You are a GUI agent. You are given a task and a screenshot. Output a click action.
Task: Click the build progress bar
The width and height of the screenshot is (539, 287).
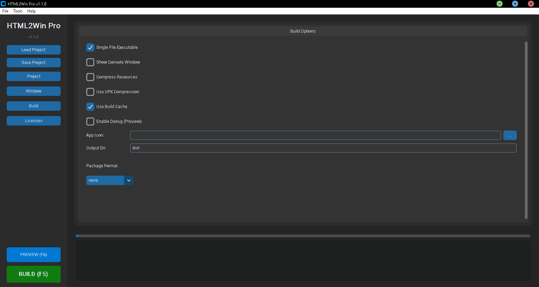coord(303,236)
